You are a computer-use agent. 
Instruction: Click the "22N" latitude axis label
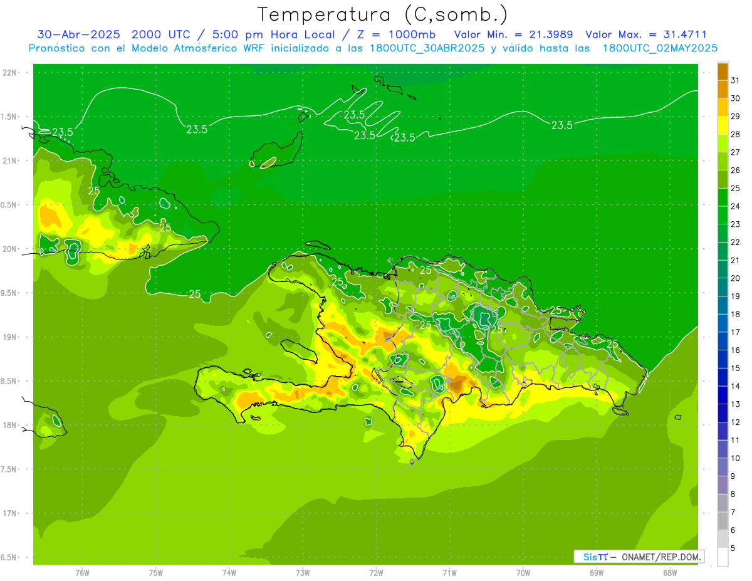click(x=11, y=72)
